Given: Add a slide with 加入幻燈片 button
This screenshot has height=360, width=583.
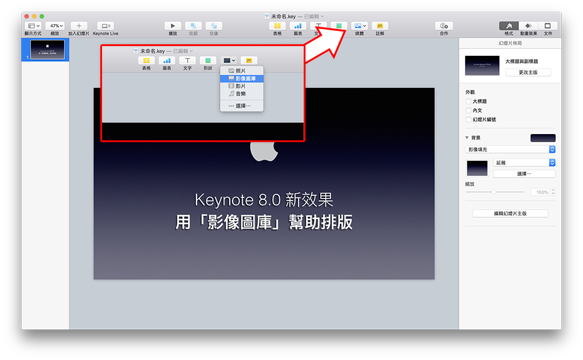Looking at the screenshot, I should point(79,26).
